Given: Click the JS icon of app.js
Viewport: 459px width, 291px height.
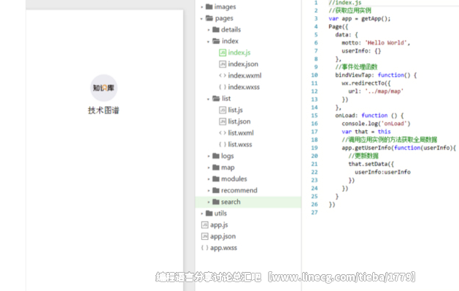Looking at the screenshot, I should 204,224.
